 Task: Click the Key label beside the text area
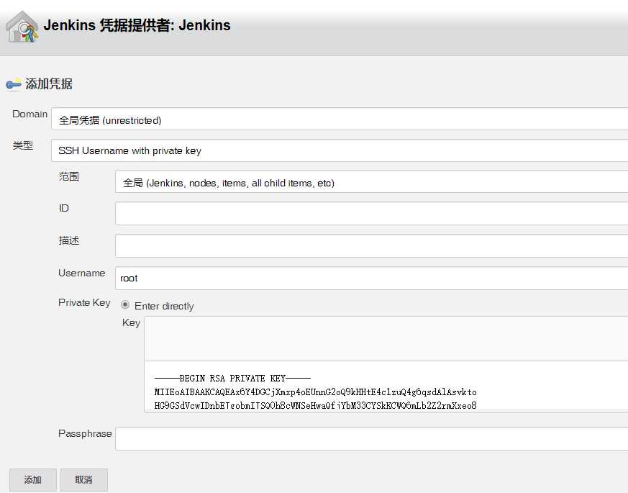[131, 323]
